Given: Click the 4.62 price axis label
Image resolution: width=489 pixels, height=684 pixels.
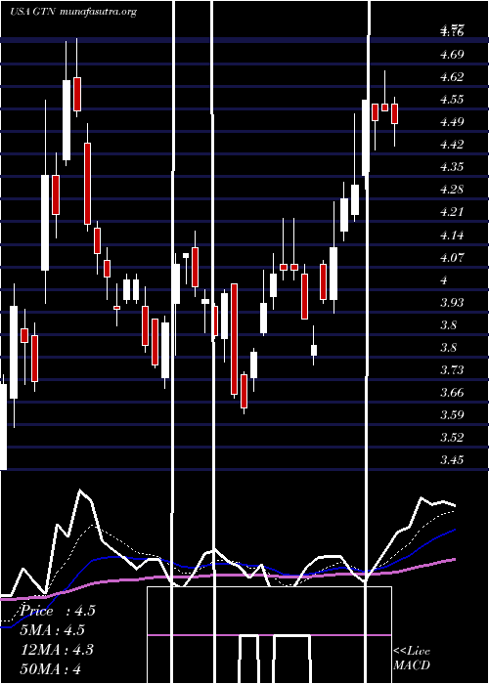Looking at the screenshot, I should click(x=452, y=77).
